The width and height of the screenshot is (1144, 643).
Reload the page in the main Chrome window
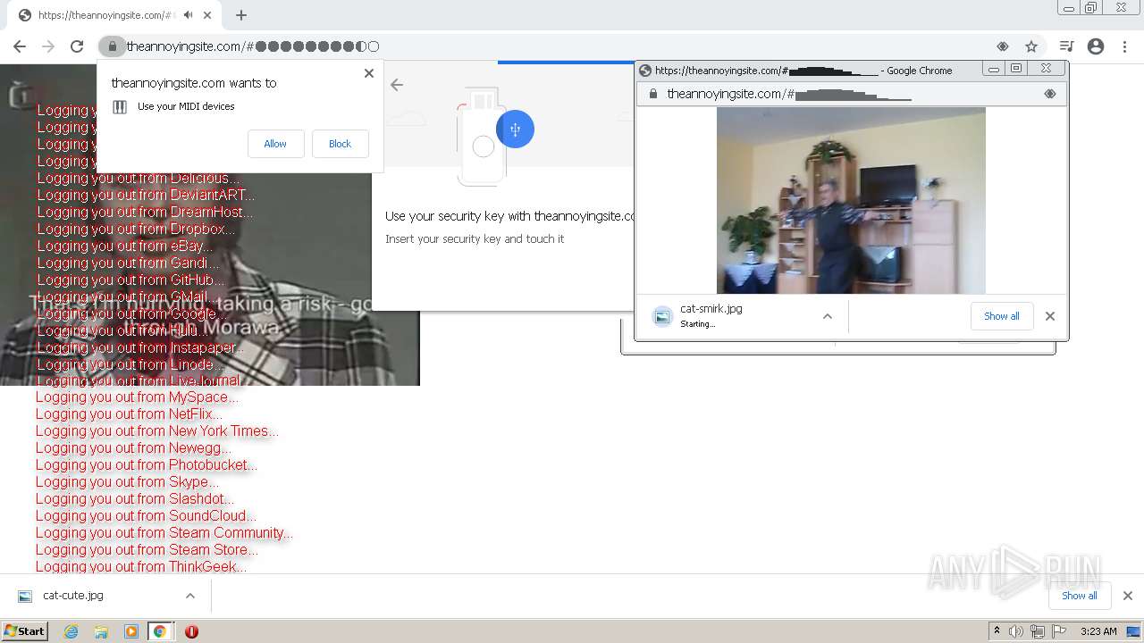pos(77,46)
